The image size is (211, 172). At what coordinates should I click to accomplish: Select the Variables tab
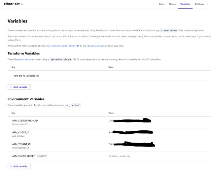coord(185,4)
